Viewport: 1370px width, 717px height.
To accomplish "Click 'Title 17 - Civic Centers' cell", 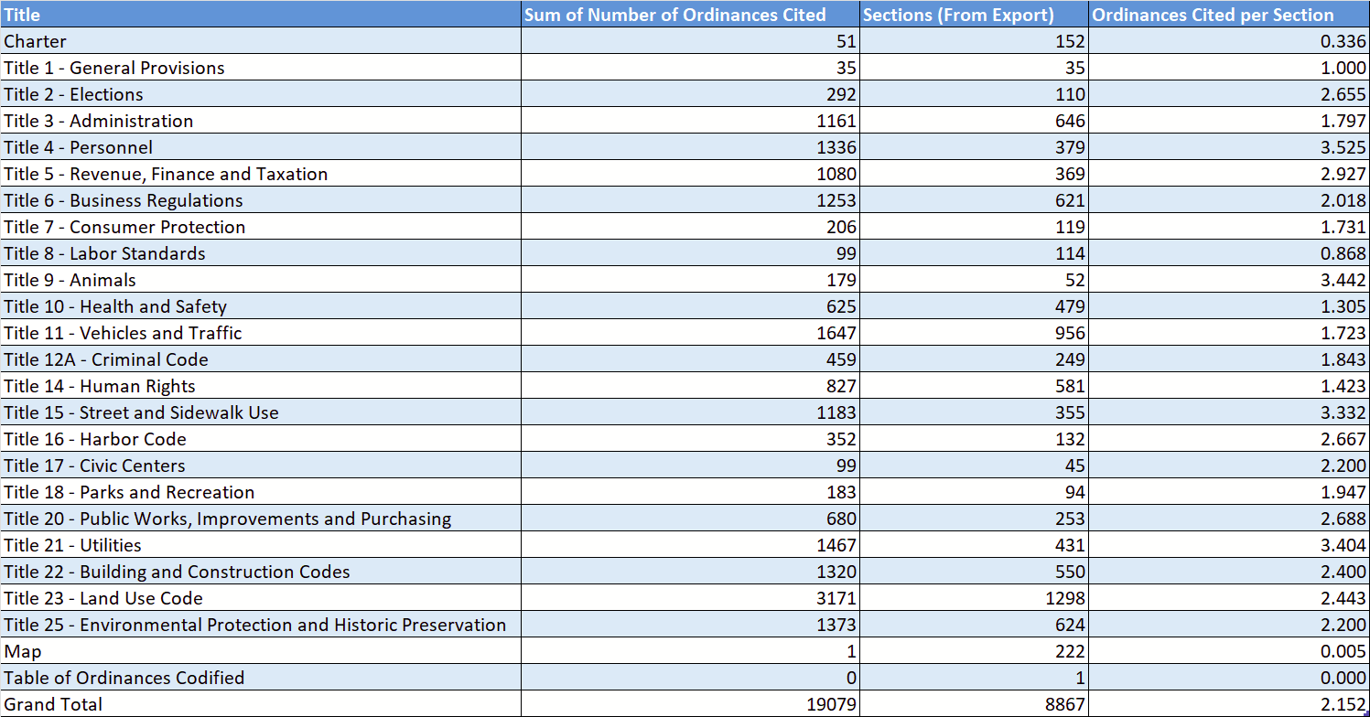I will (261, 466).
